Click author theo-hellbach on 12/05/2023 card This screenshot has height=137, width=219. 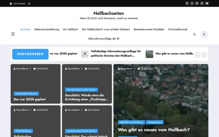click(x=74, y=69)
